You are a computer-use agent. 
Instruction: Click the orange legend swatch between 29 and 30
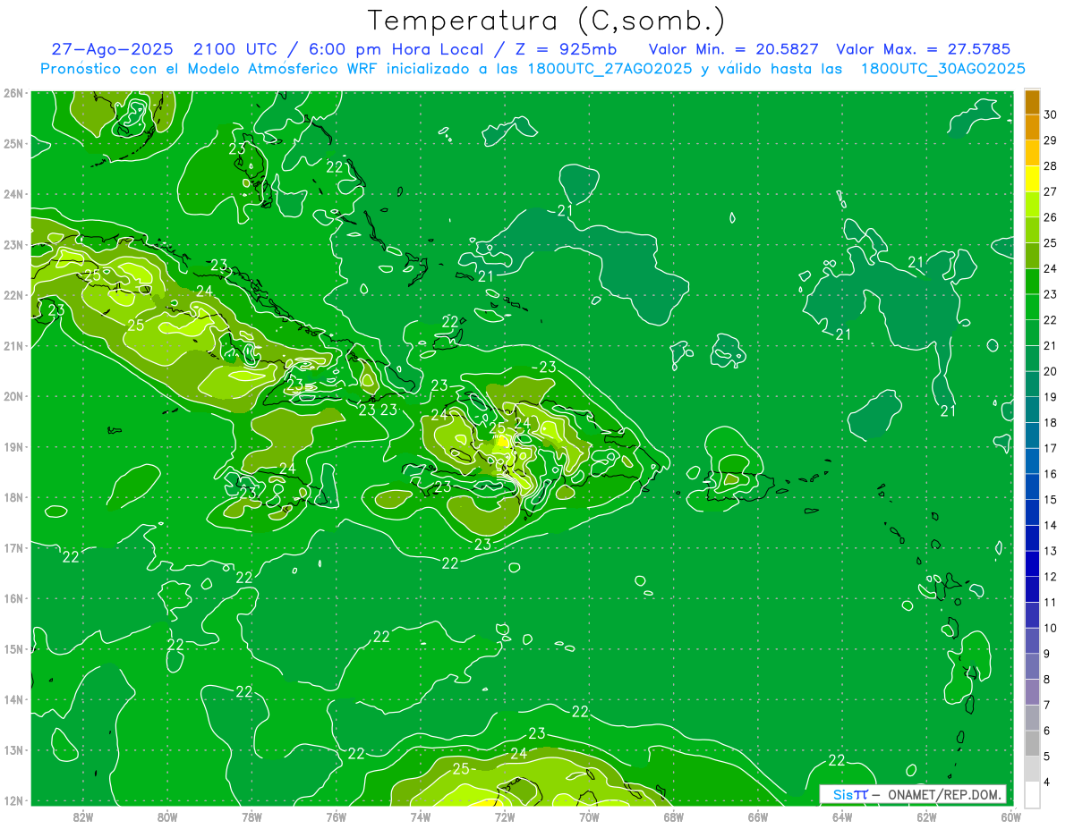pyautogui.click(x=1032, y=128)
